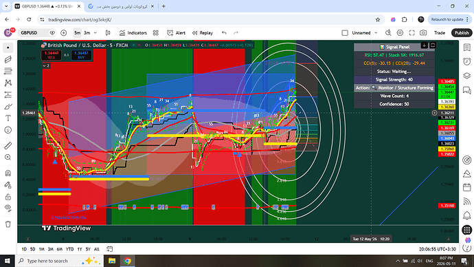Undo last action arrow
The height and width of the screenshot is (267, 474).
[x=224, y=33]
